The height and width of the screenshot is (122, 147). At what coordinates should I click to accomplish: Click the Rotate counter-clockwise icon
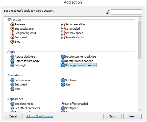point(63,57)
